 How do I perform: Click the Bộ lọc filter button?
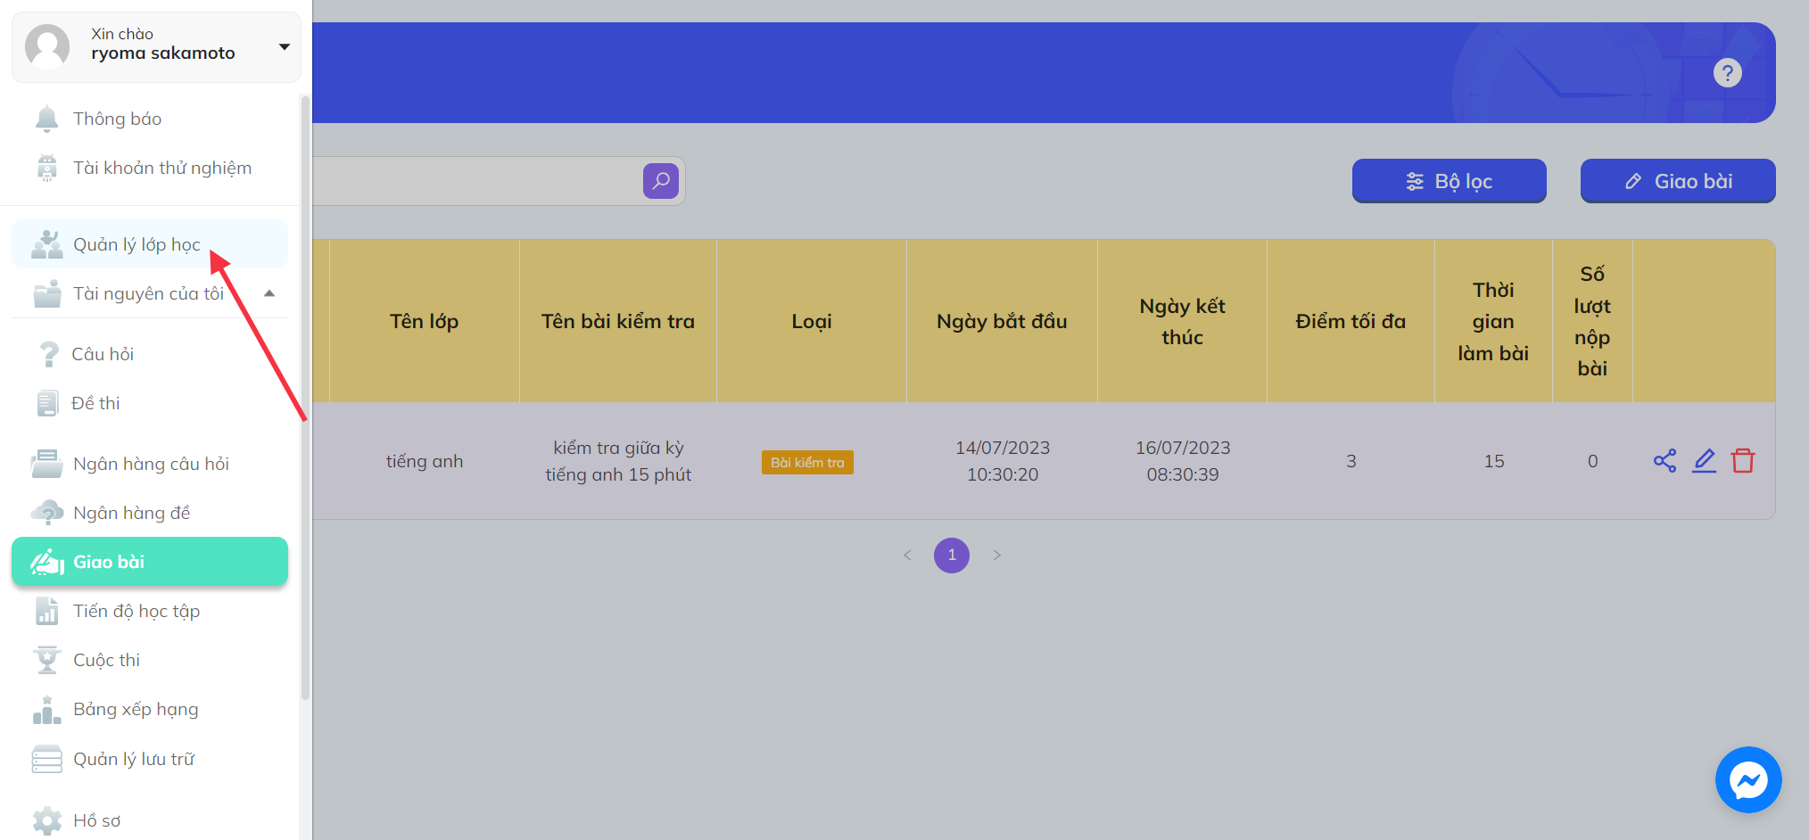(x=1450, y=181)
